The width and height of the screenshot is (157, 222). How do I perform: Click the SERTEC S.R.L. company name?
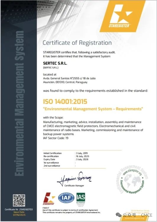tap(55, 63)
